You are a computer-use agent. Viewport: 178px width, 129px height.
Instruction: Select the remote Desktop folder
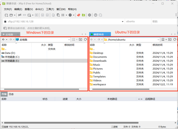click(x=133, y=53)
